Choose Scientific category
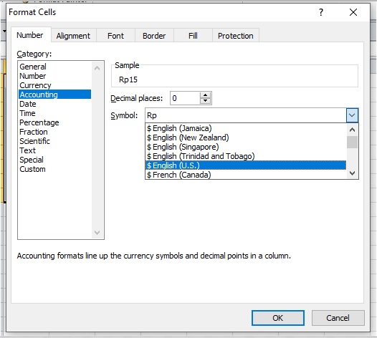Viewport: 377px width, 338px height. tap(54, 141)
